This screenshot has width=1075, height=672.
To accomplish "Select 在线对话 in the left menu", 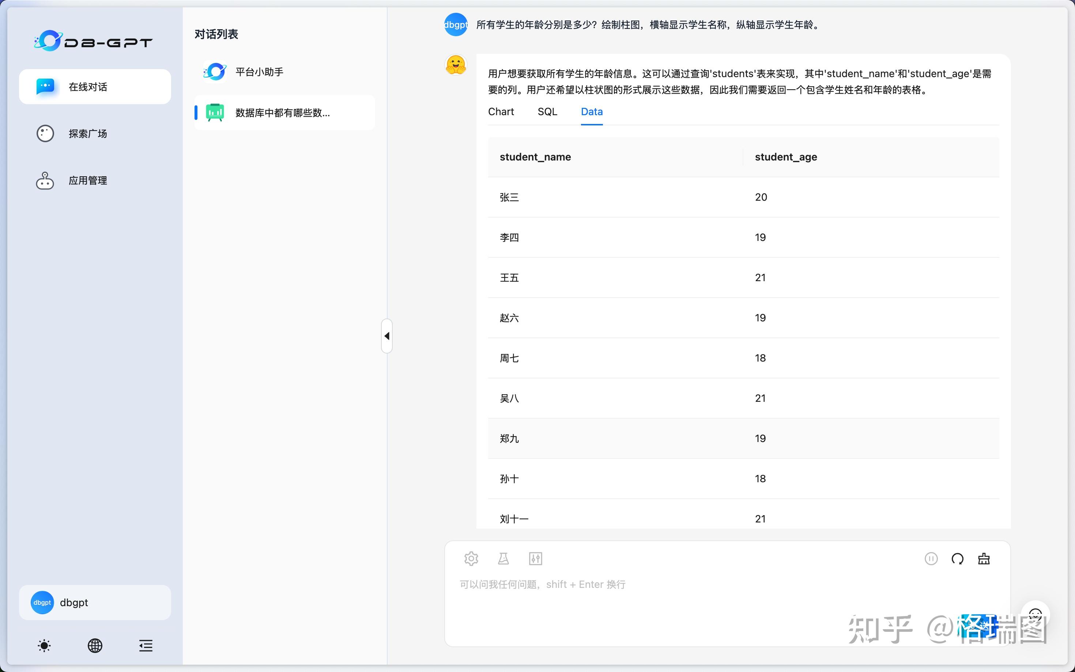I will click(x=88, y=87).
